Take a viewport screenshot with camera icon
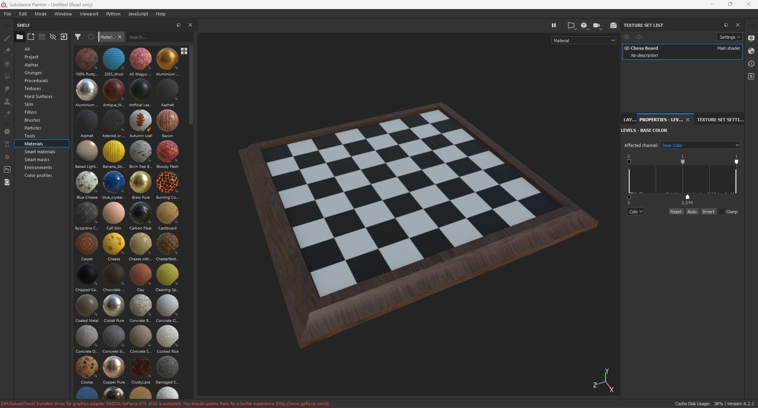 click(x=613, y=25)
